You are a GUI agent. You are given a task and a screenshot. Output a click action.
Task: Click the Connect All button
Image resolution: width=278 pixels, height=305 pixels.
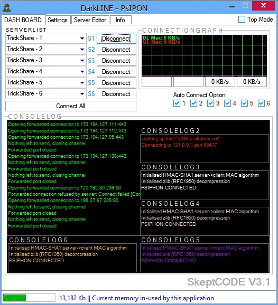coord(70,106)
